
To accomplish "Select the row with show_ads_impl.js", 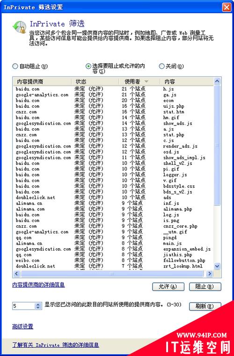I will click(x=113, y=157).
